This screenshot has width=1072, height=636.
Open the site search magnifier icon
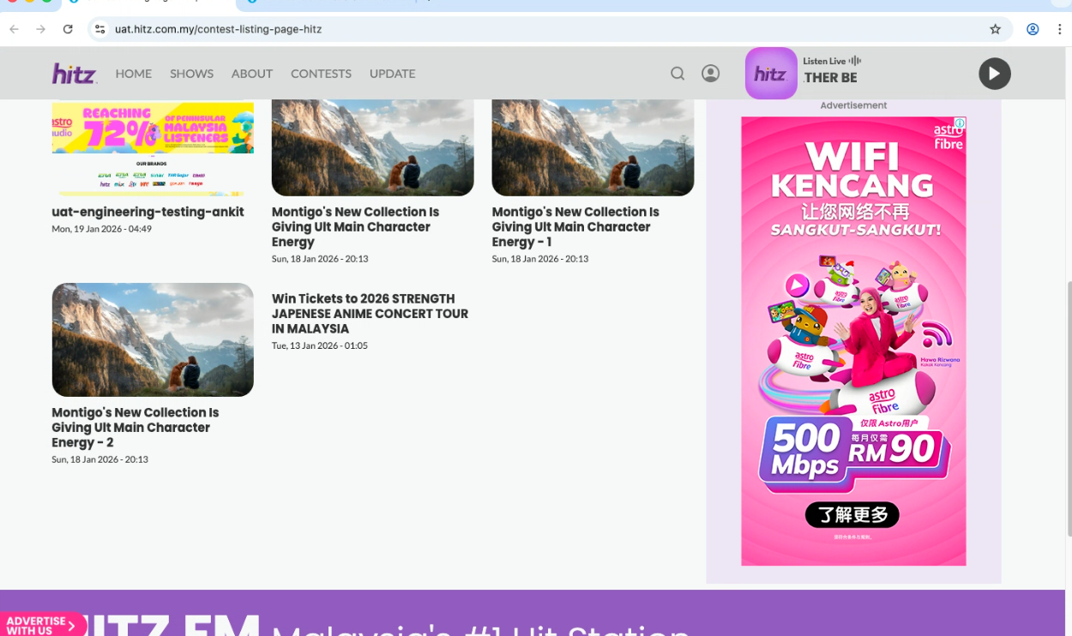(678, 74)
